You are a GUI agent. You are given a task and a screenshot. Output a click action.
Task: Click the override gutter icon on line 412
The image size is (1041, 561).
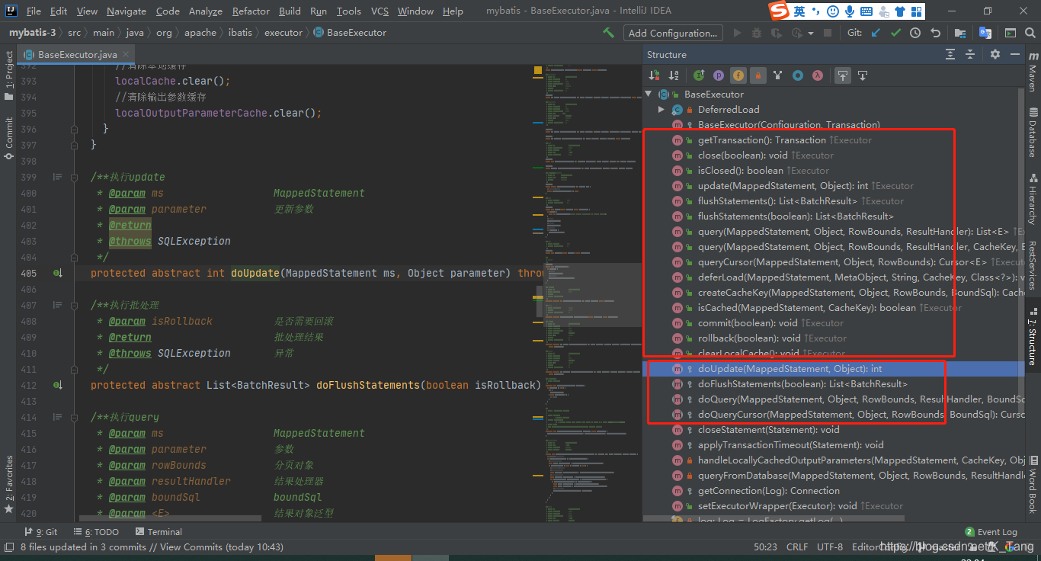click(x=57, y=385)
